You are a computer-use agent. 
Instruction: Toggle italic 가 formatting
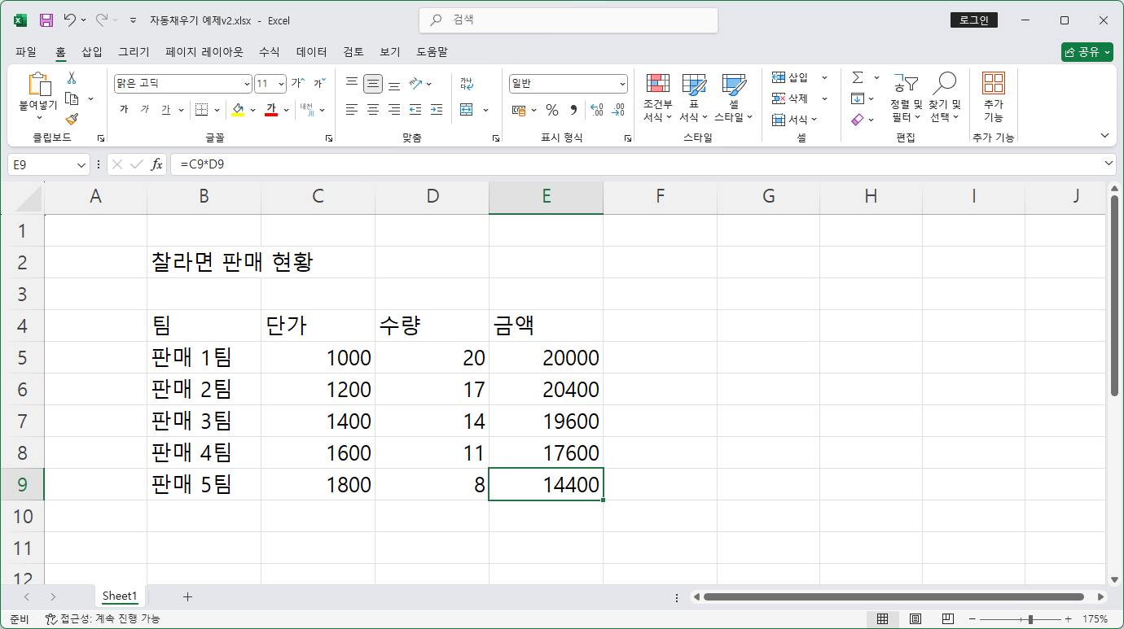coord(145,109)
